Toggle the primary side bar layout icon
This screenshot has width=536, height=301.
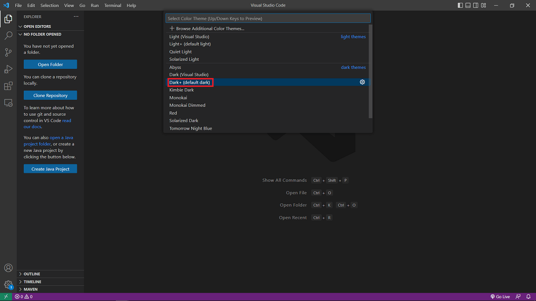460,5
